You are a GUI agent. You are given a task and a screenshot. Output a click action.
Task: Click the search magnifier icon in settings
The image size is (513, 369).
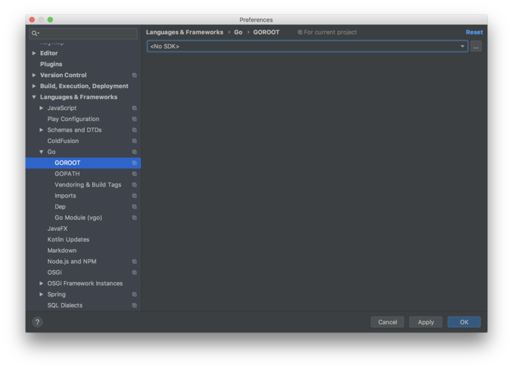pyautogui.click(x=35, y=33)
